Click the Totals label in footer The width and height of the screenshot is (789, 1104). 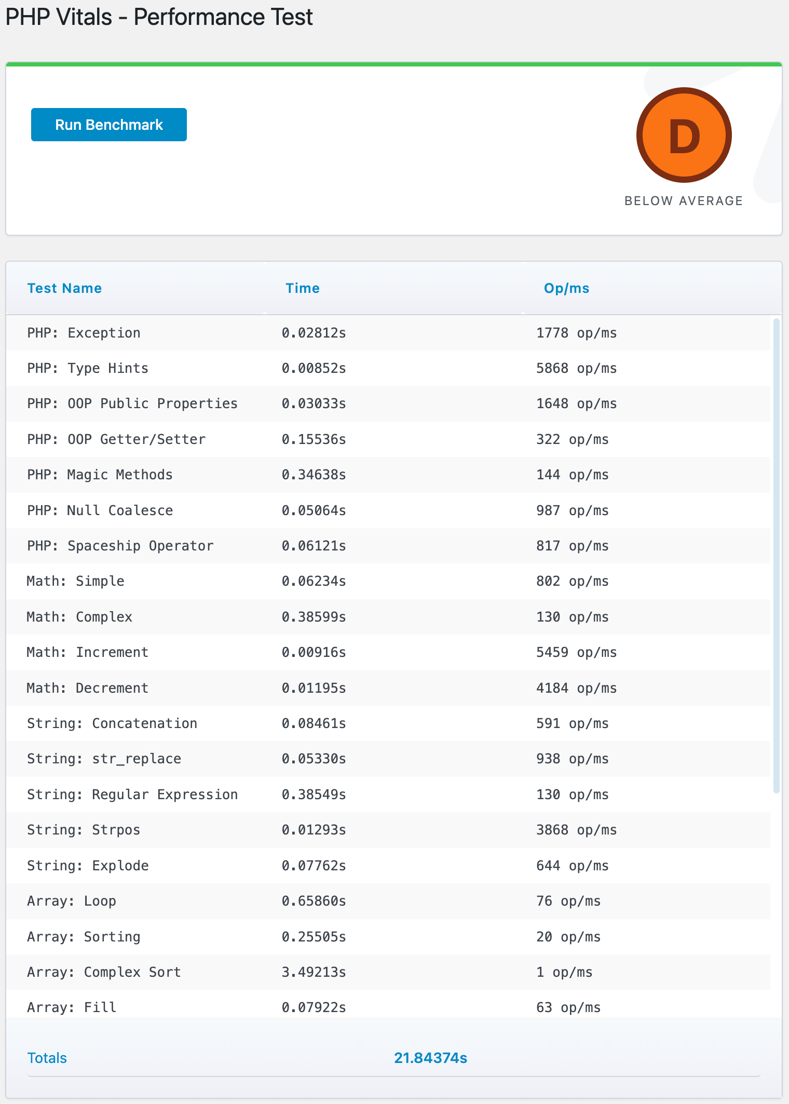click(x=47, y=1058)
